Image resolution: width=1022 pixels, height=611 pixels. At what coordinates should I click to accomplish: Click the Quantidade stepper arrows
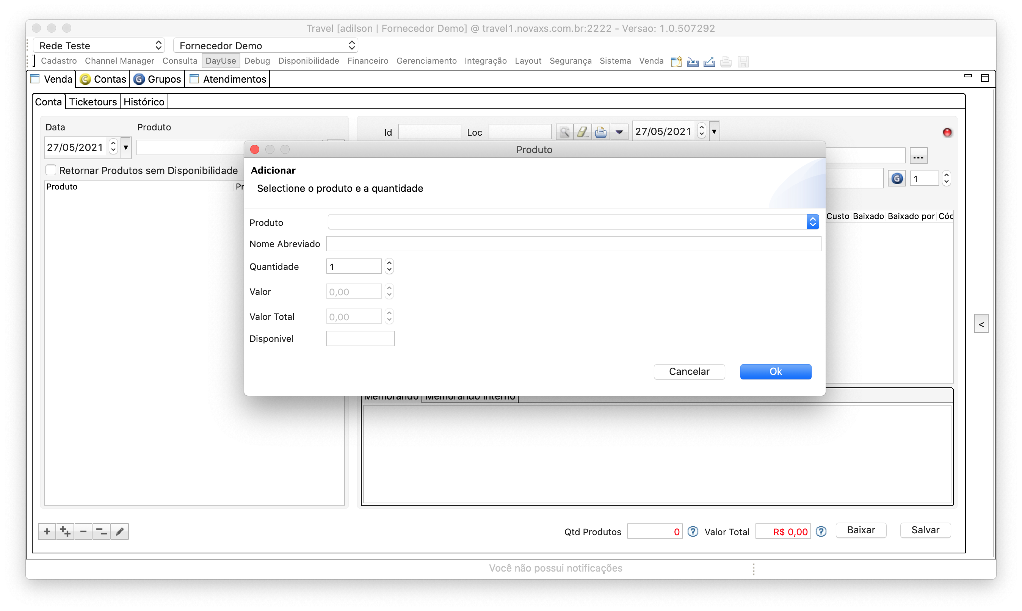389,266
